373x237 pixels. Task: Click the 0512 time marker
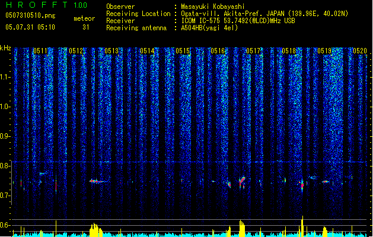point(76,51)
